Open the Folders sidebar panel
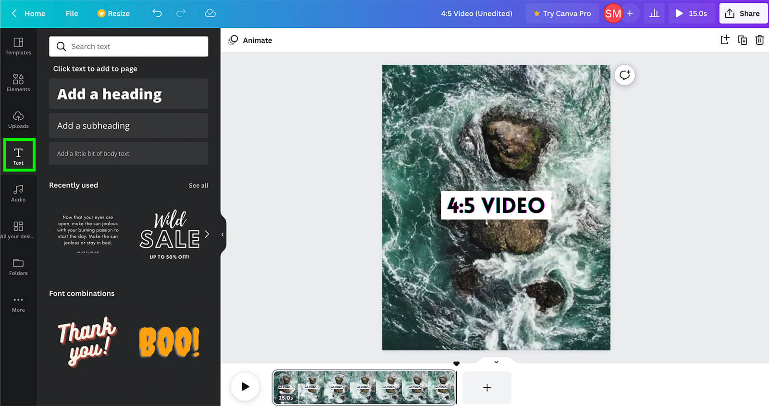 (18, 267)
